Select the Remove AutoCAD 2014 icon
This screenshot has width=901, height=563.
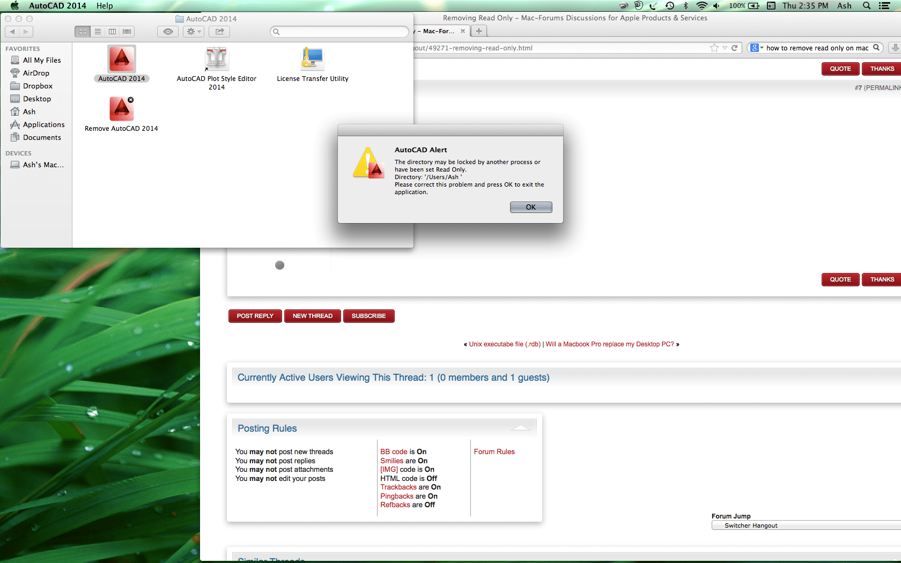tap(122, 109)
